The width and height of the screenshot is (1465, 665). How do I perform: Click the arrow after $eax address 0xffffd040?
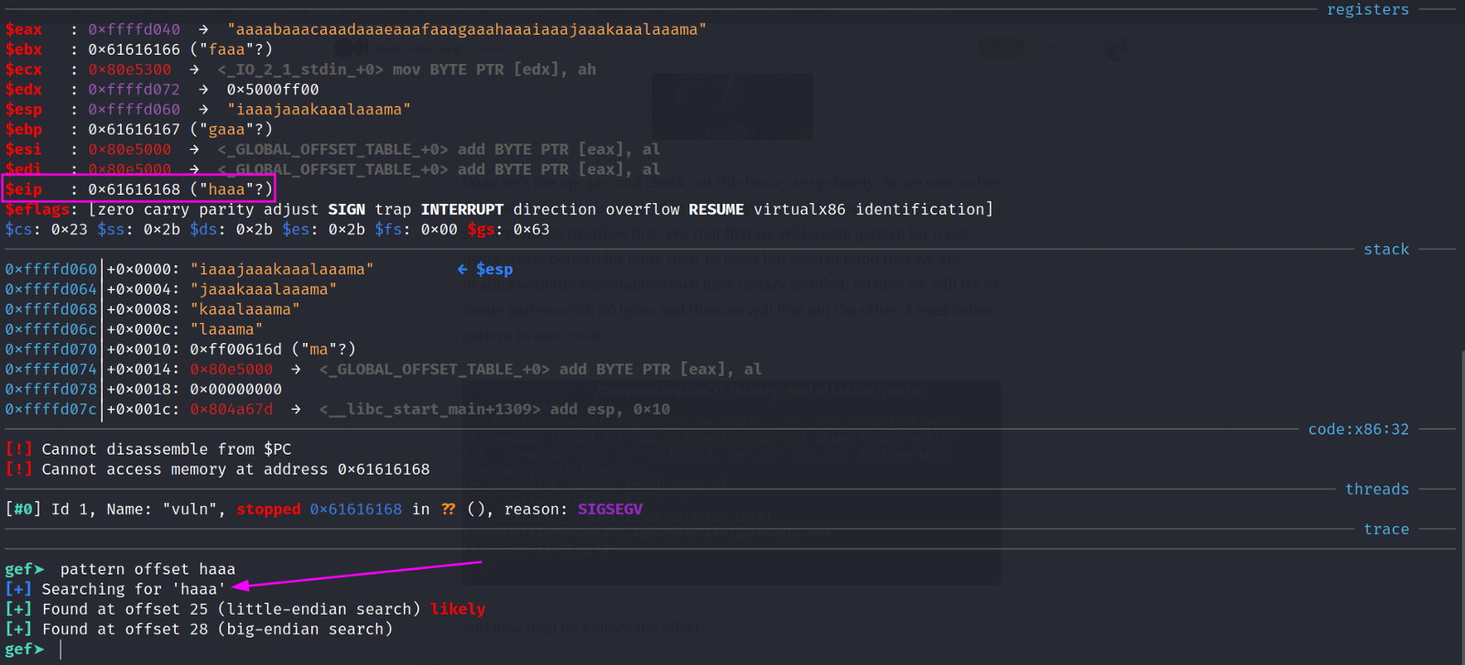point(203,29)
